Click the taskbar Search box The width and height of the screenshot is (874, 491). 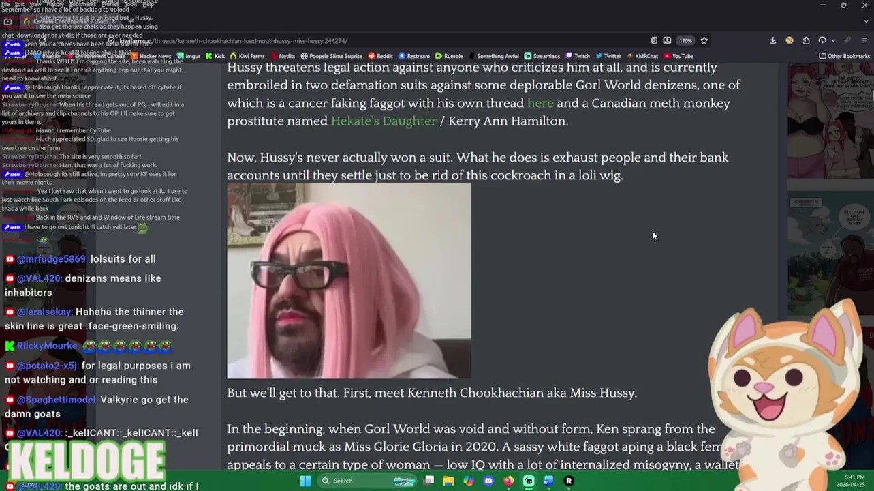pos(368,481)
